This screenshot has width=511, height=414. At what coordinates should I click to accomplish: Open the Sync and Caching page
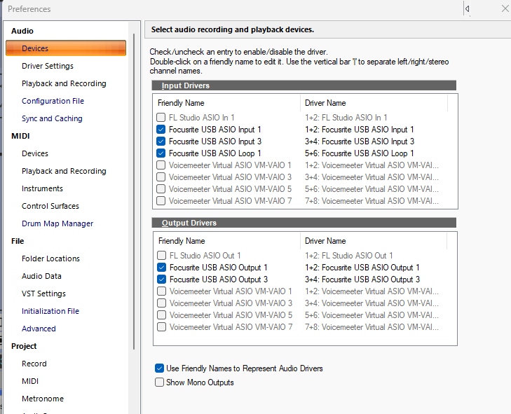(52, 118)
